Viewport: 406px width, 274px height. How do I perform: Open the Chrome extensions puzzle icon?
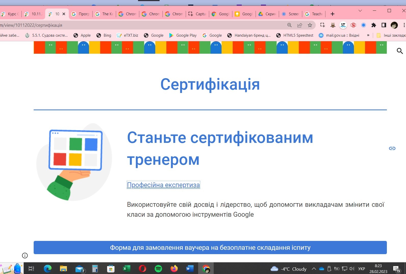click(374, 25)
